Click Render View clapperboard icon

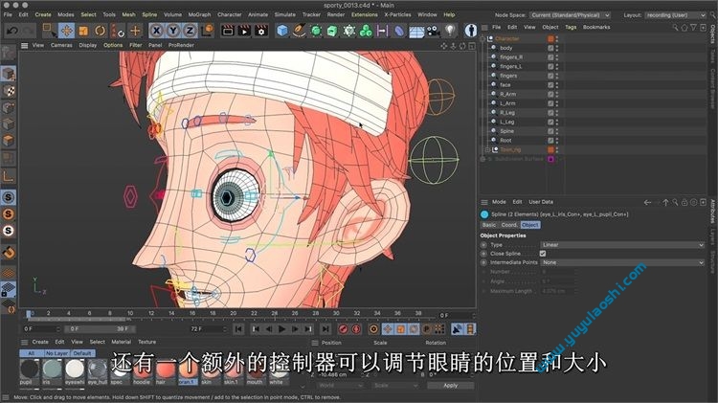(x=228, y=31)
